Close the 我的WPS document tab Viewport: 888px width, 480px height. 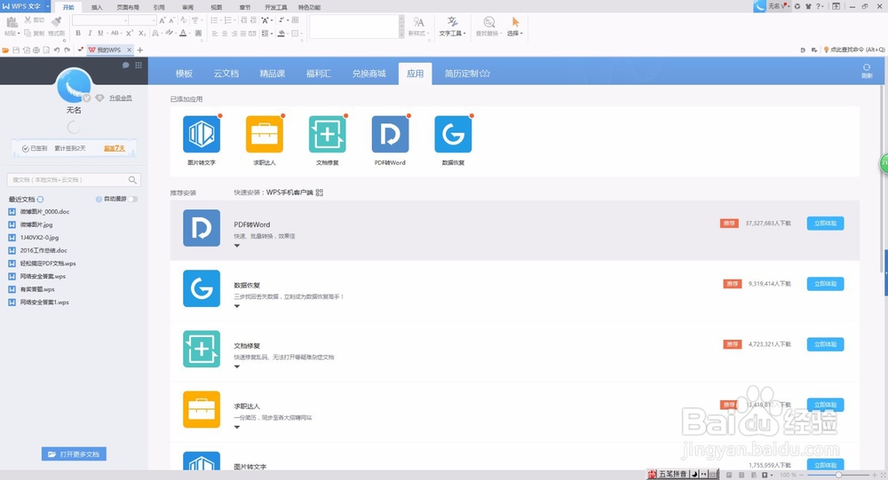coord(129,50)
